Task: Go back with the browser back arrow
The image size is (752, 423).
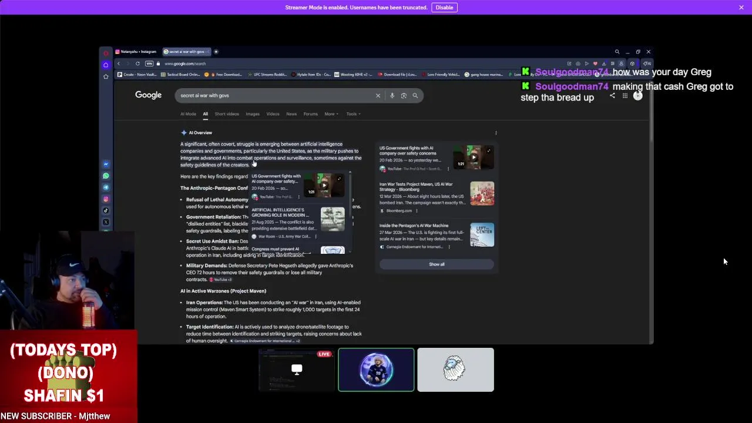Action: click(x=119, y=63)
